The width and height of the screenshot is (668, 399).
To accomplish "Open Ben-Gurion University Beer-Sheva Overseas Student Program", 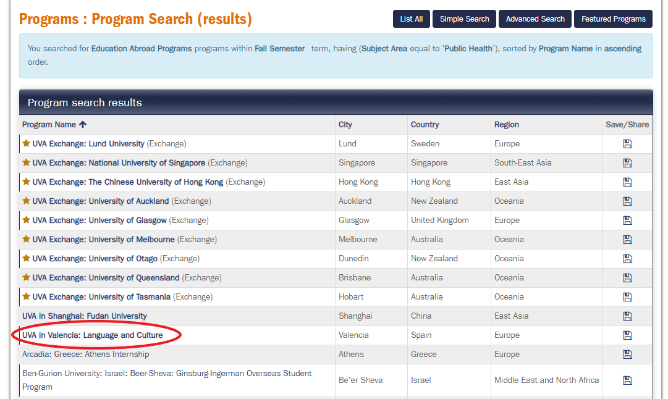I will click(167, 380).
